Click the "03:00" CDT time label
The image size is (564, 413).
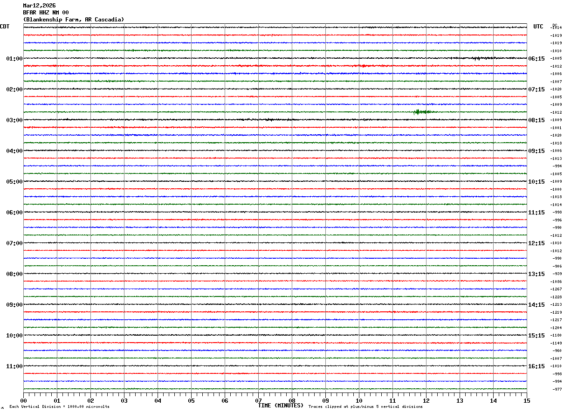[14, 120]
